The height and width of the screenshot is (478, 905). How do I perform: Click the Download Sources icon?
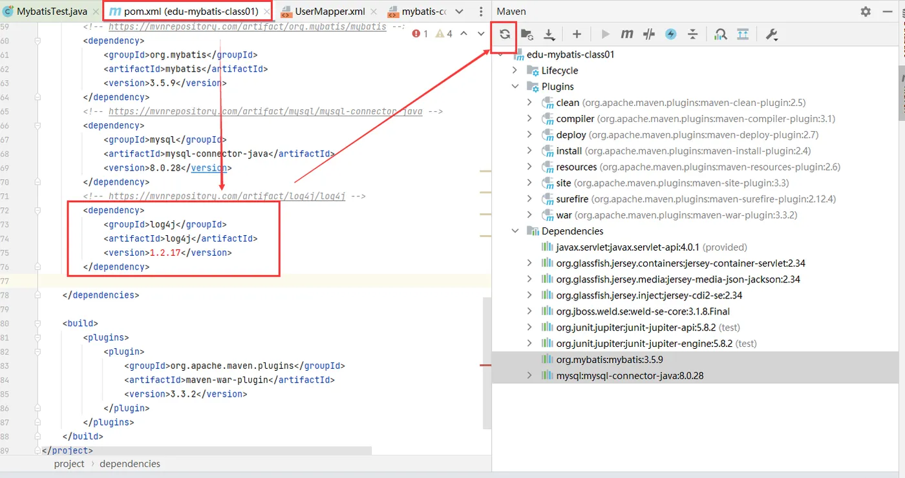549,34
